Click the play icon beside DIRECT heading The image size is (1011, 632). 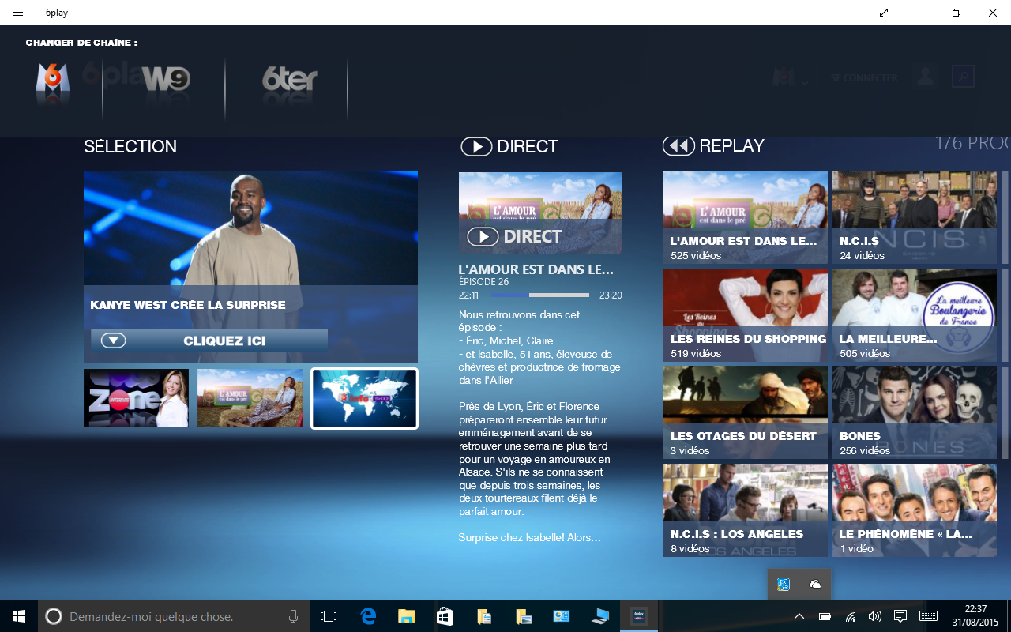476,146
